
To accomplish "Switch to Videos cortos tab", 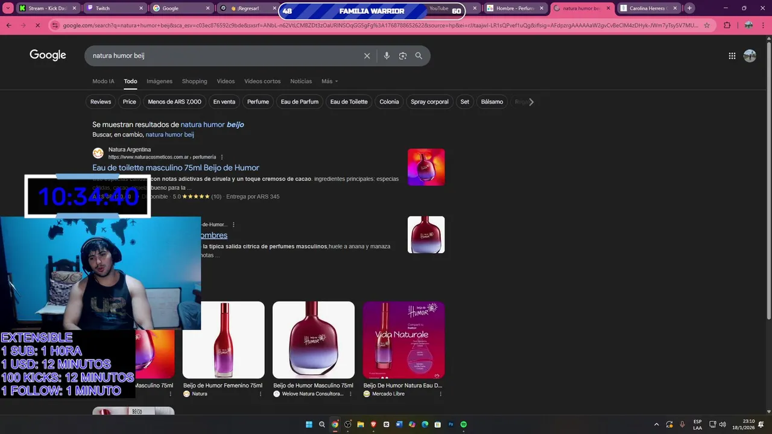I will 262,81.
